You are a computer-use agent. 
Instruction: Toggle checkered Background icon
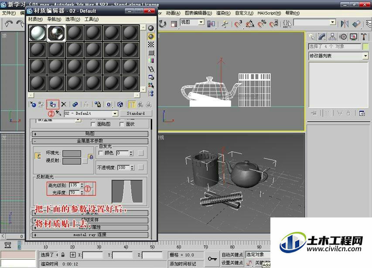click(x=151, y=44)
